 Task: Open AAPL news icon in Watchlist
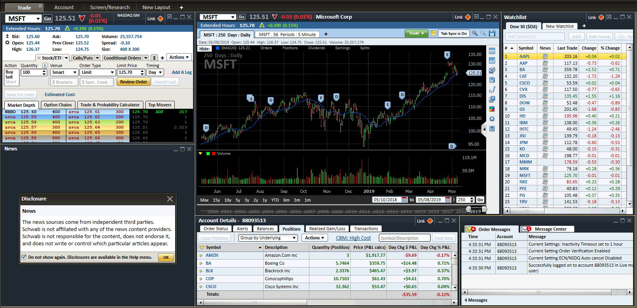pyautogui.click(x=545, y=56)
